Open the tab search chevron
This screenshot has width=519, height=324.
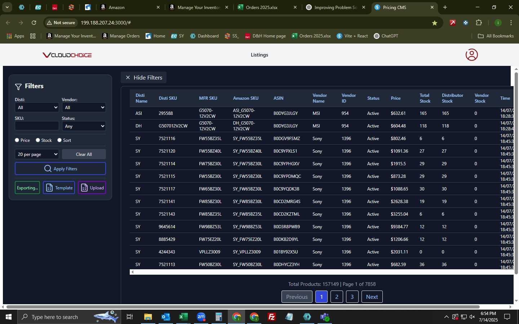pos(7,7)
